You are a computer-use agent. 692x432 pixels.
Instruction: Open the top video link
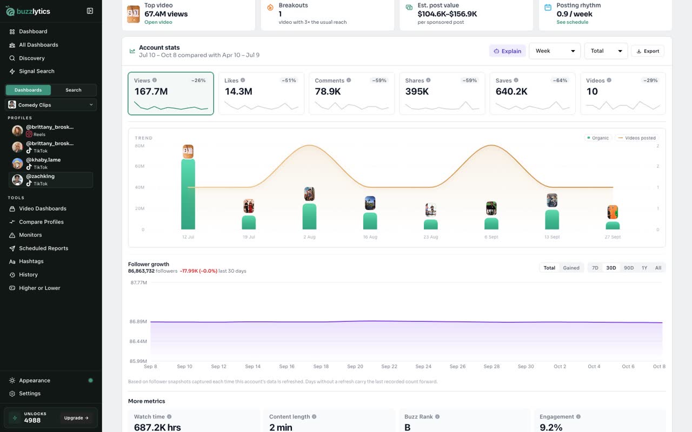(158, 22)
